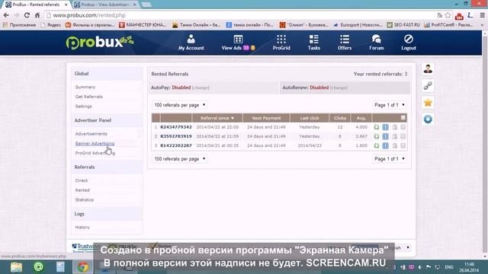This screenshot has width=488, height=274.
Task: Open the My Account menu
Action: [191, 43]
